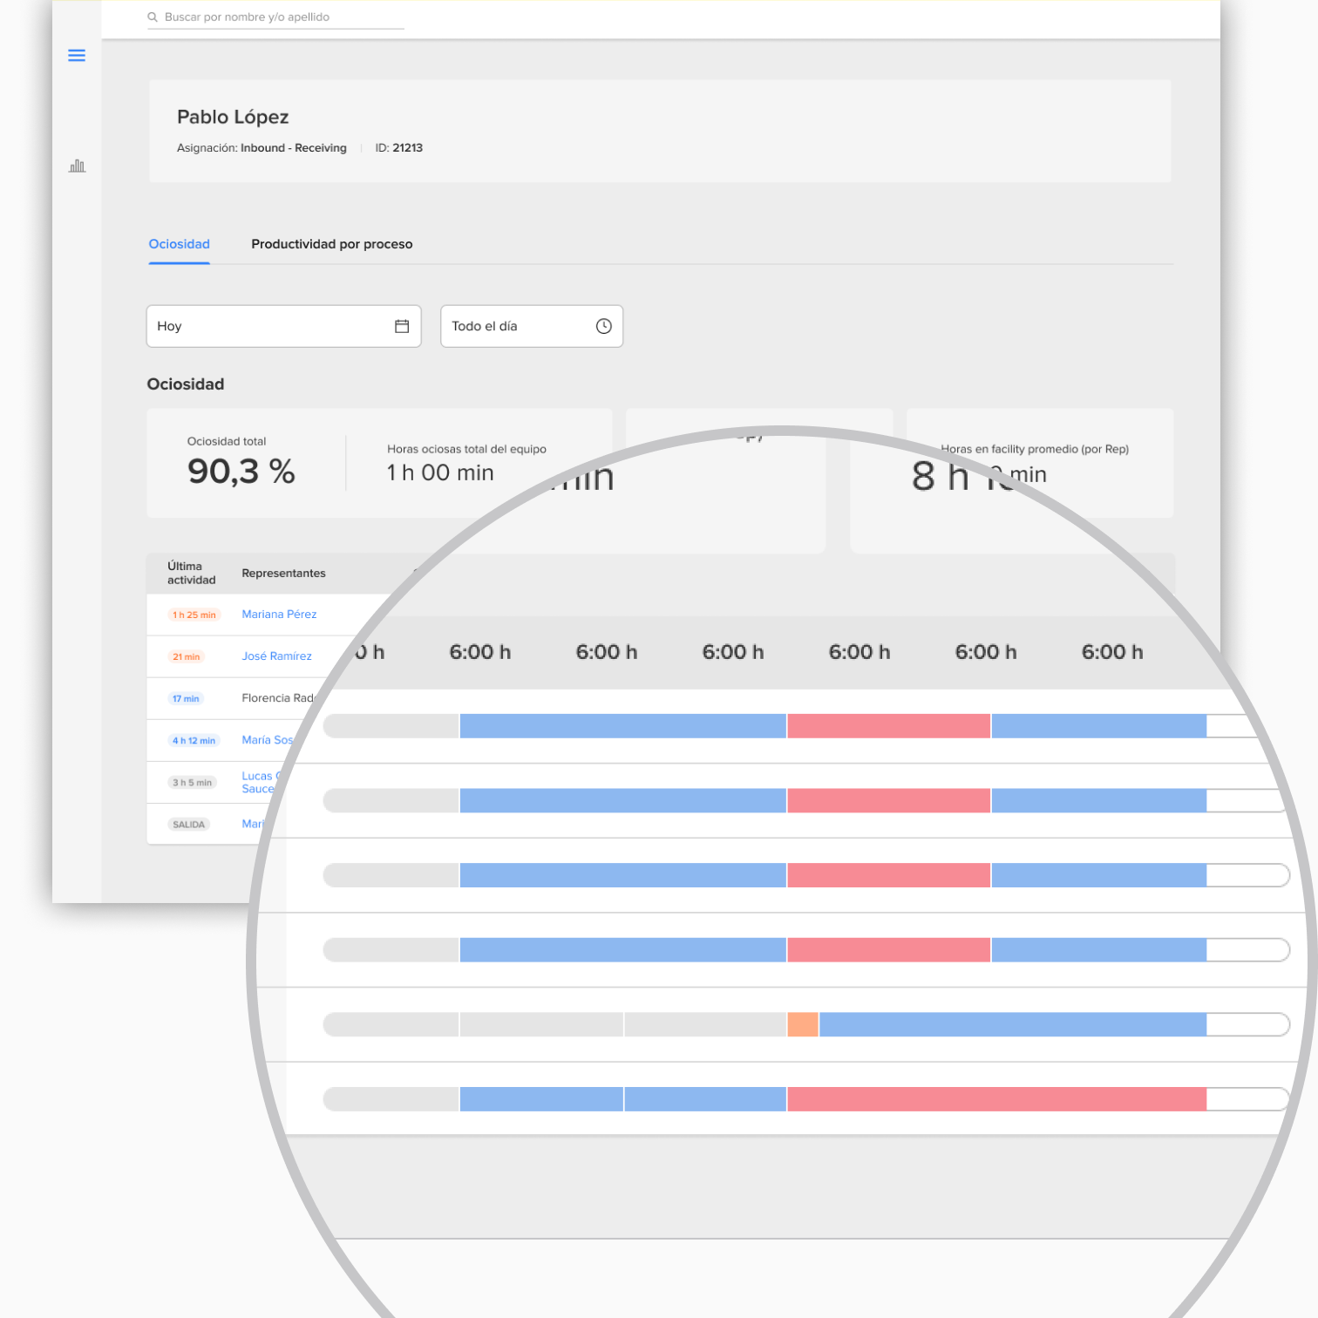Click the long red segment in the last timeline bar
The height and width of the screenshot is (1318, 1318).
point(996,1099)
